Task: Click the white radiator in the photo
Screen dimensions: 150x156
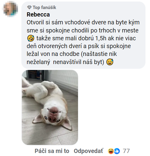Action: [x=64, y=77]
